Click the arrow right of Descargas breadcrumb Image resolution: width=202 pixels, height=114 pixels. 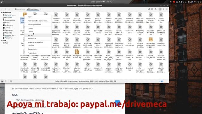40,9
